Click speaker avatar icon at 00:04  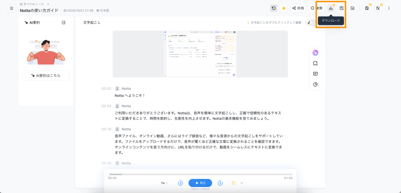(117, 106)
